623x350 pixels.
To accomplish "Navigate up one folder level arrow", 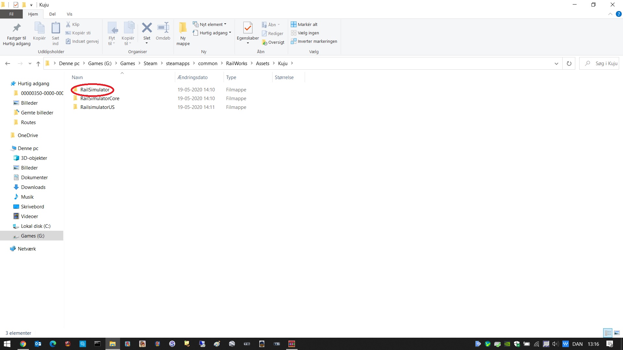I will [38, 64].
